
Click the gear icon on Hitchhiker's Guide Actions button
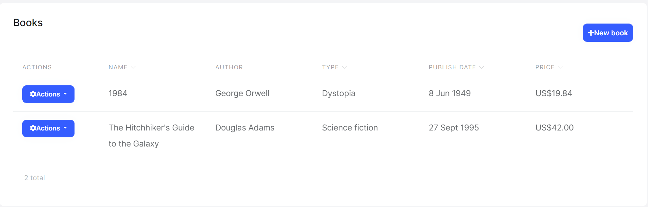point(33,129)
